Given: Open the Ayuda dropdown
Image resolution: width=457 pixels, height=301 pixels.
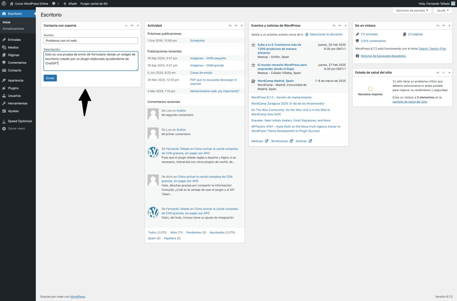Looking at the screenshot, I should click(442, 10).
